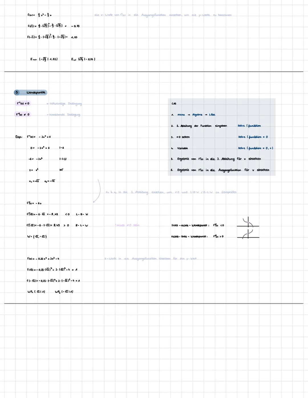
Task: Click the circled section number 5
Action: tap(17, 92)
